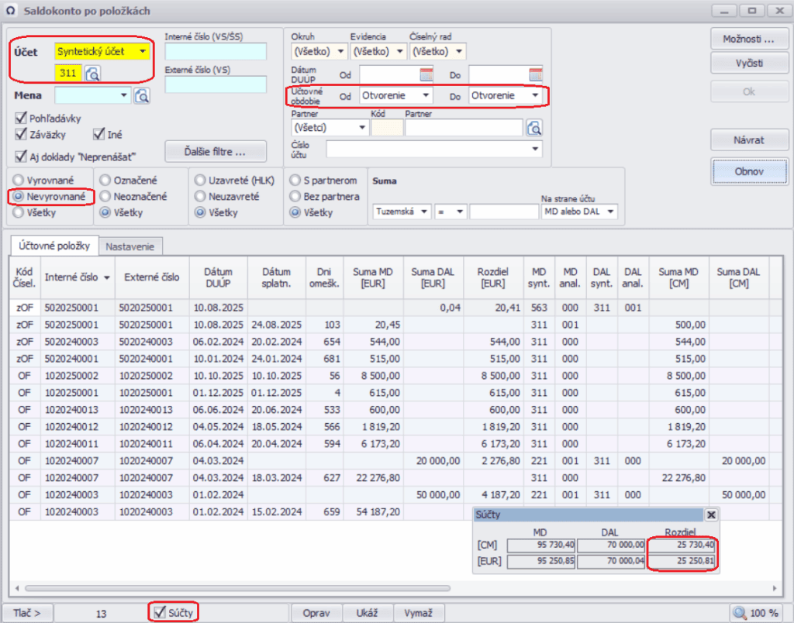Uncheck the Súčty checkbox
The height and width of the screenshot is (623, 794).
(160, 611)
